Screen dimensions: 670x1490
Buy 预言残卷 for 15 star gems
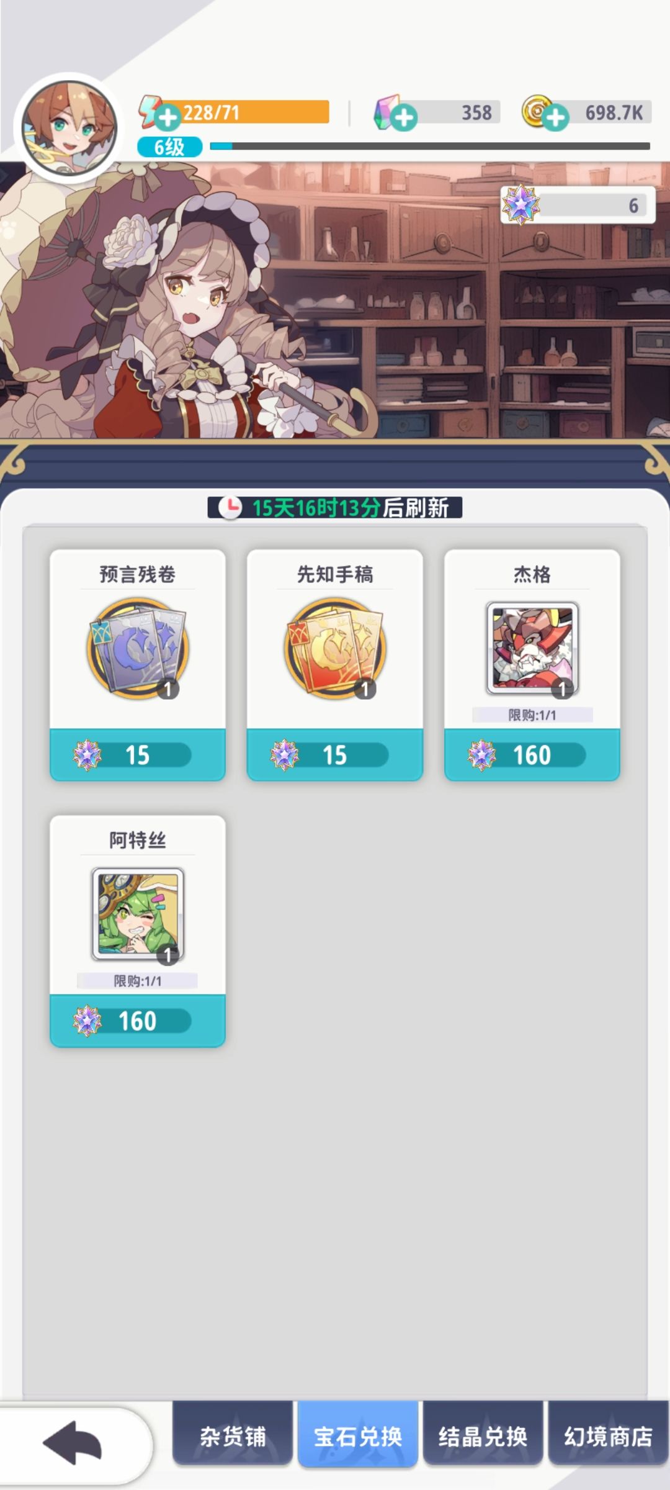138,755
